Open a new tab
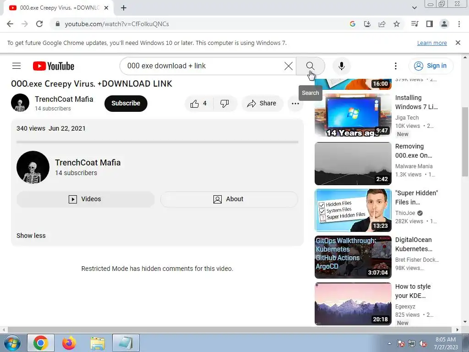The image size is (469, 352). [124, 8]
